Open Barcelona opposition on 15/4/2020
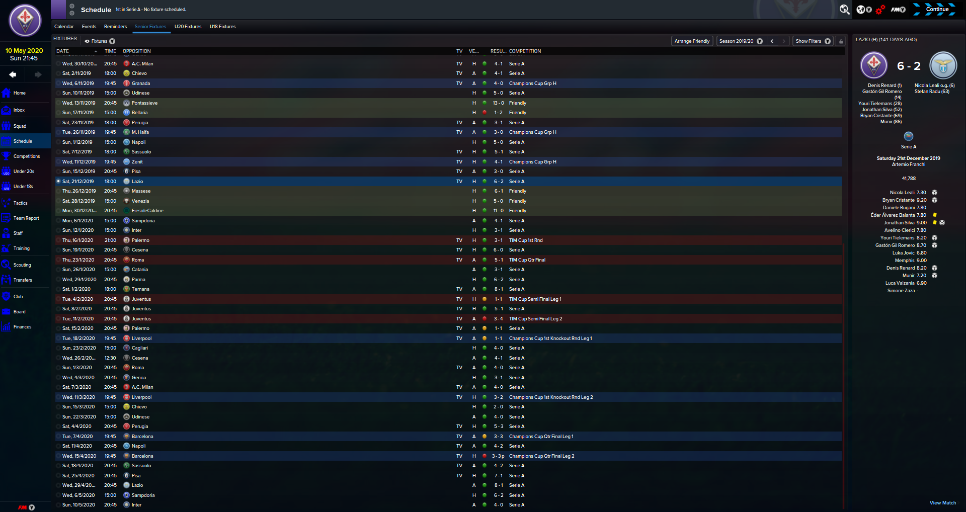The height and width of the screenshot is (512, 966). click(142, 456)
